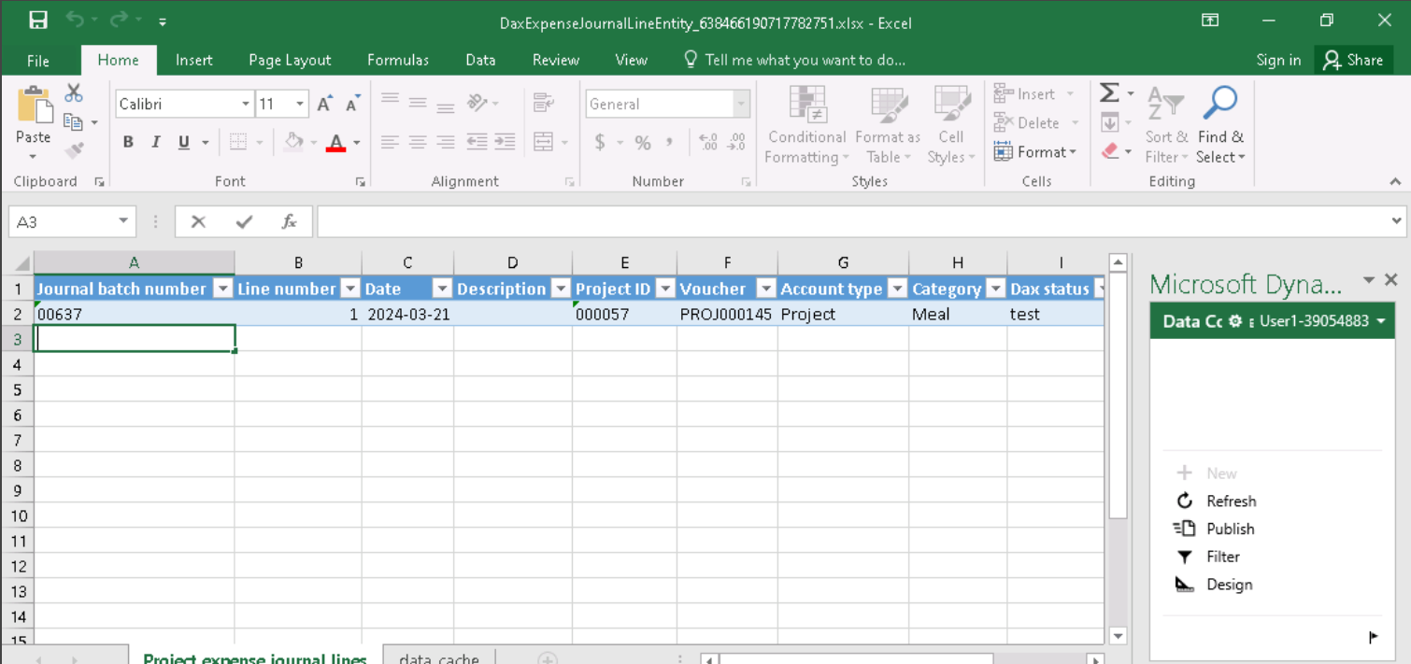1411x664 pixels.
Task: Increase decimal places
Action: click(708, 142)
